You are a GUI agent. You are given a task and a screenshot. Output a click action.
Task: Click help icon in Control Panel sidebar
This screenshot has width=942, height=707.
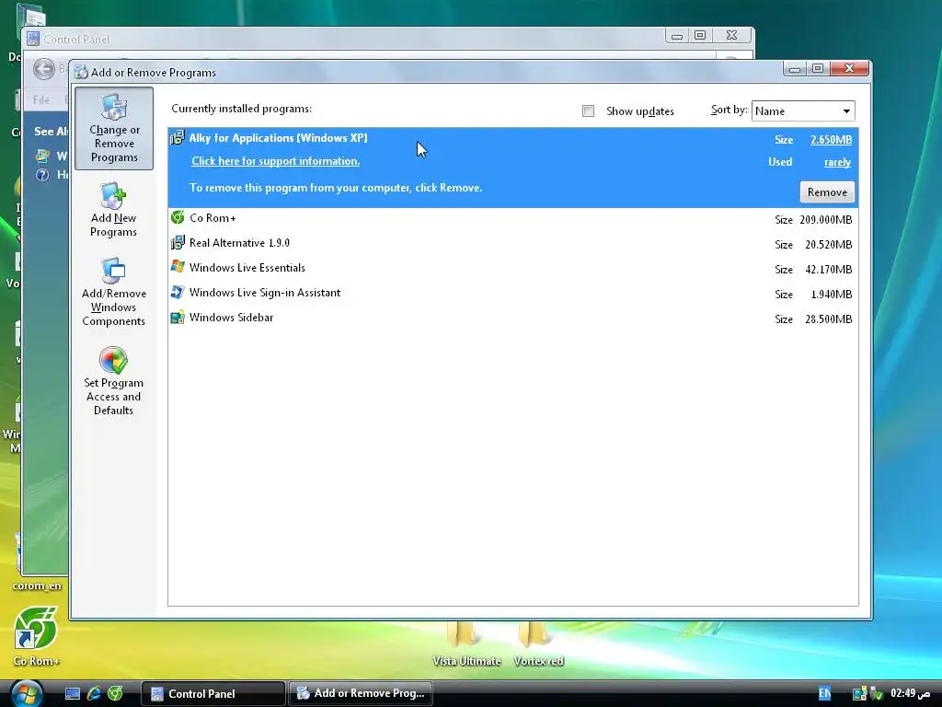click(x=42, y=175)
